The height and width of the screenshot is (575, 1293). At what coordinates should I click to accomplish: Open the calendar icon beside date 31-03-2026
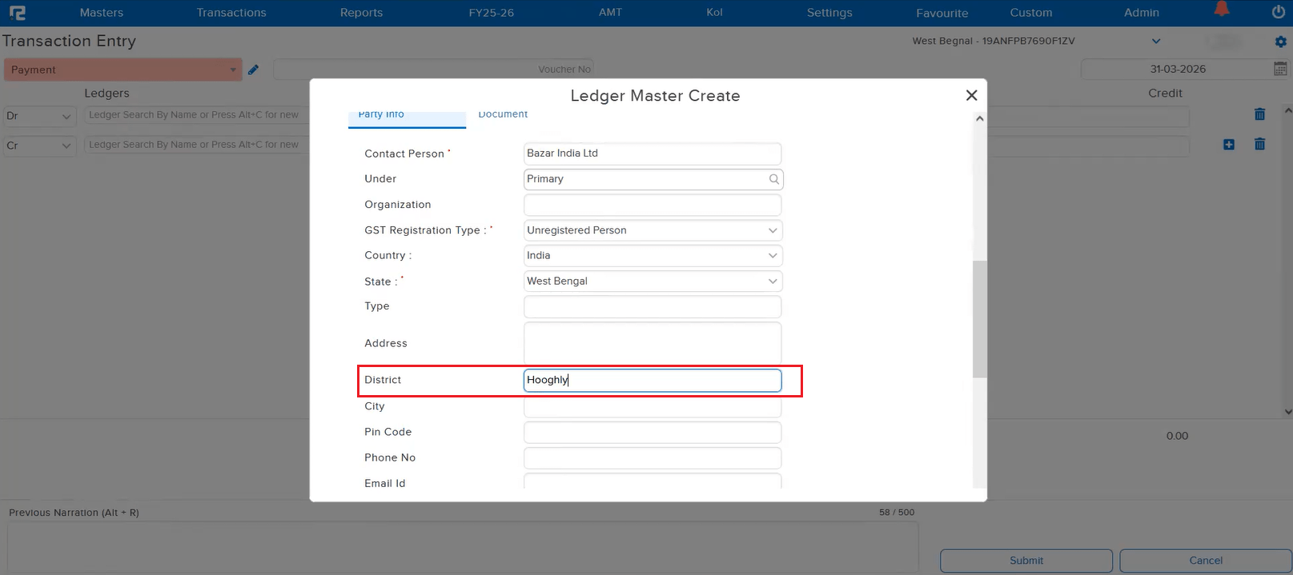point(1280,69)
